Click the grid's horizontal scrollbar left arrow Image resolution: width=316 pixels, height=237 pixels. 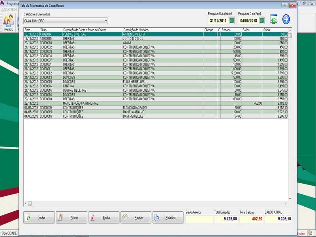26,204
